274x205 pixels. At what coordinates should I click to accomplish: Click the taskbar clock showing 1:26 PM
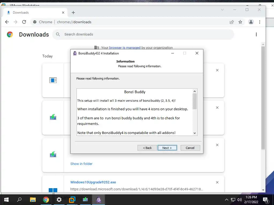[251, 200]
